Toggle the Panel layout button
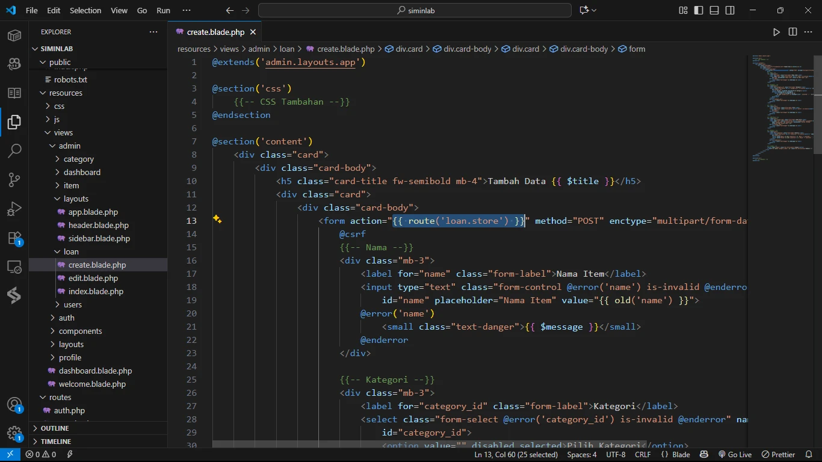Image resolution: width=822 pixels, height=462 pixels. coord(714,10)
